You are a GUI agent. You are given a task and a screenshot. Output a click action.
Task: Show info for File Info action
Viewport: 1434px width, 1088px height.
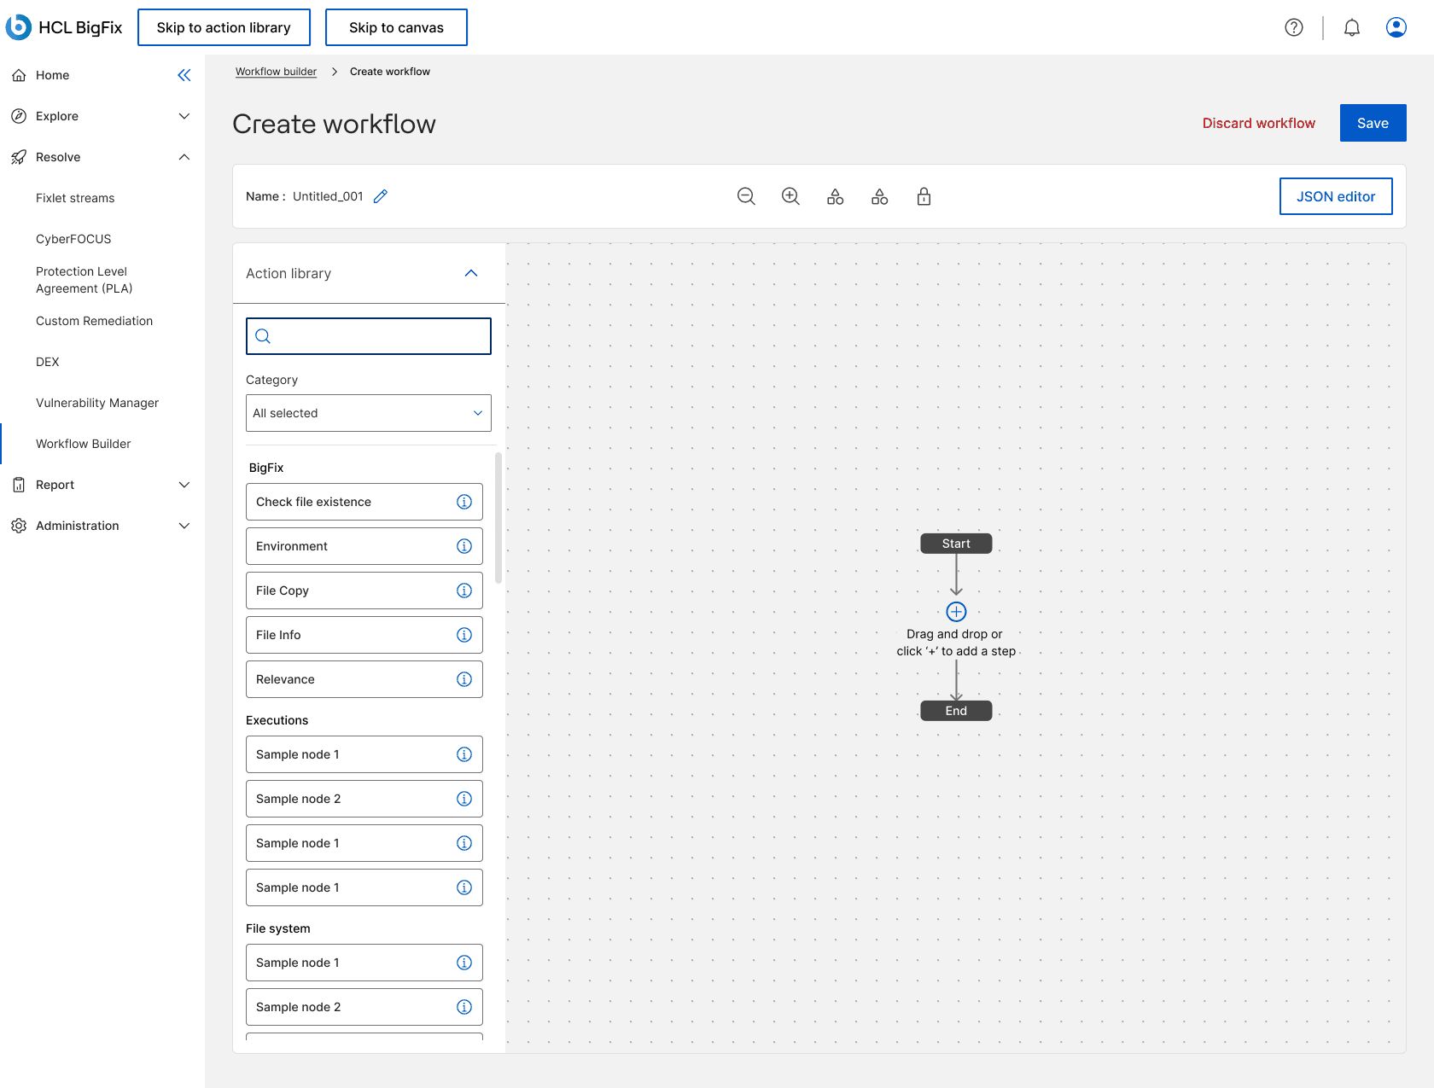[464, 635]
